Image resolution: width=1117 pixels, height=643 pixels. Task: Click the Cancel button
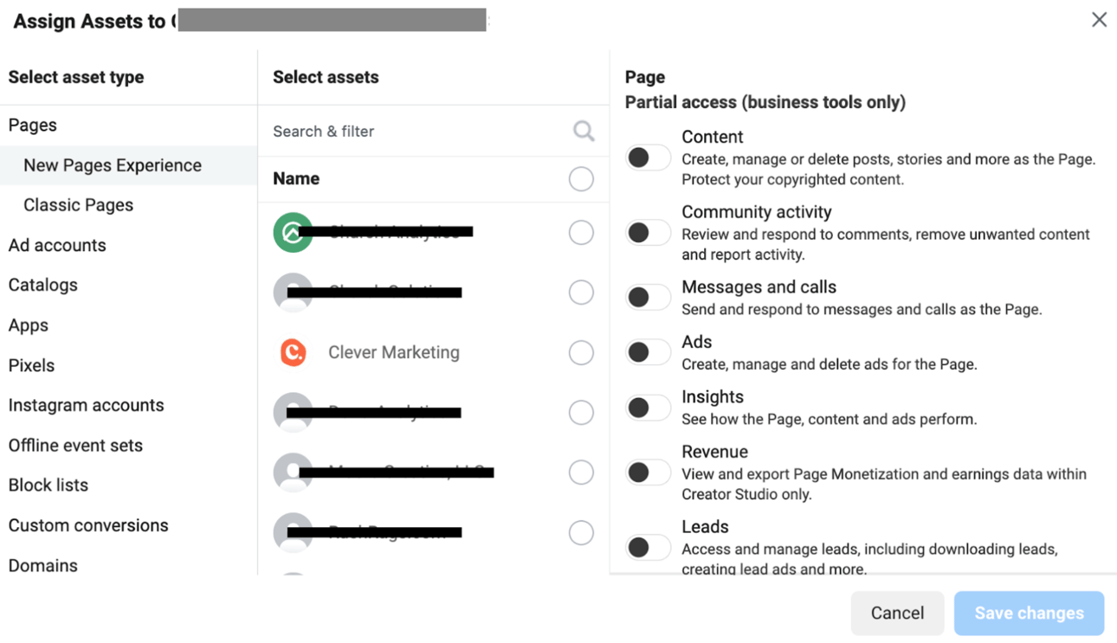click(x=897, y=613)
